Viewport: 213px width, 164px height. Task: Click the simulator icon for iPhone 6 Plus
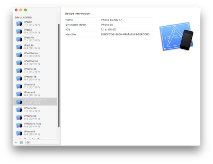(x=19, y=125)
